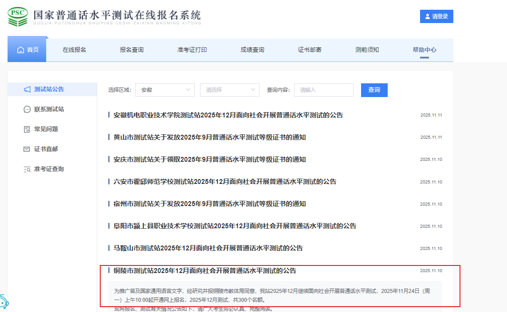Switch to 成绩查询 navigation item
Viewport: 507px width, 312px height.
(x=252, y=50)
